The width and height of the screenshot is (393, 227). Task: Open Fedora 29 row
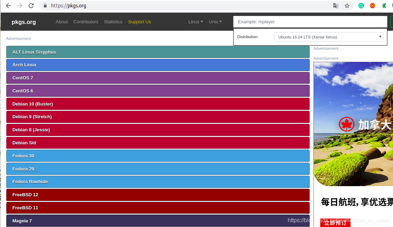click(158, 169)
